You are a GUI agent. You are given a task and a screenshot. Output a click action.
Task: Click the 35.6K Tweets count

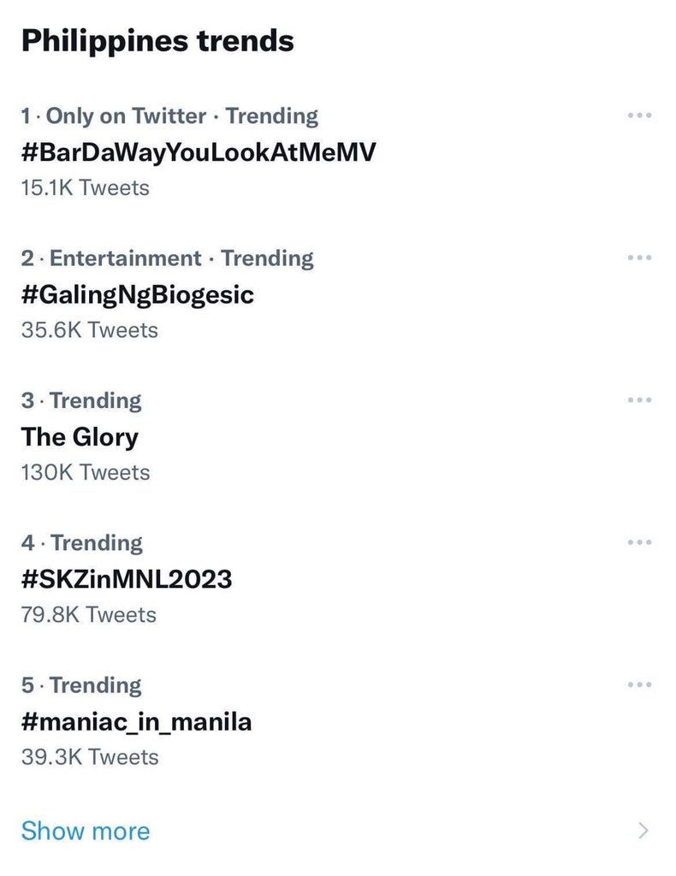pyautogui.click(x=89, y=329)
